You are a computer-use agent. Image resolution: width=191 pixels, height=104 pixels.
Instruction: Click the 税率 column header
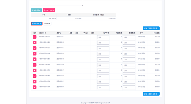141,33
